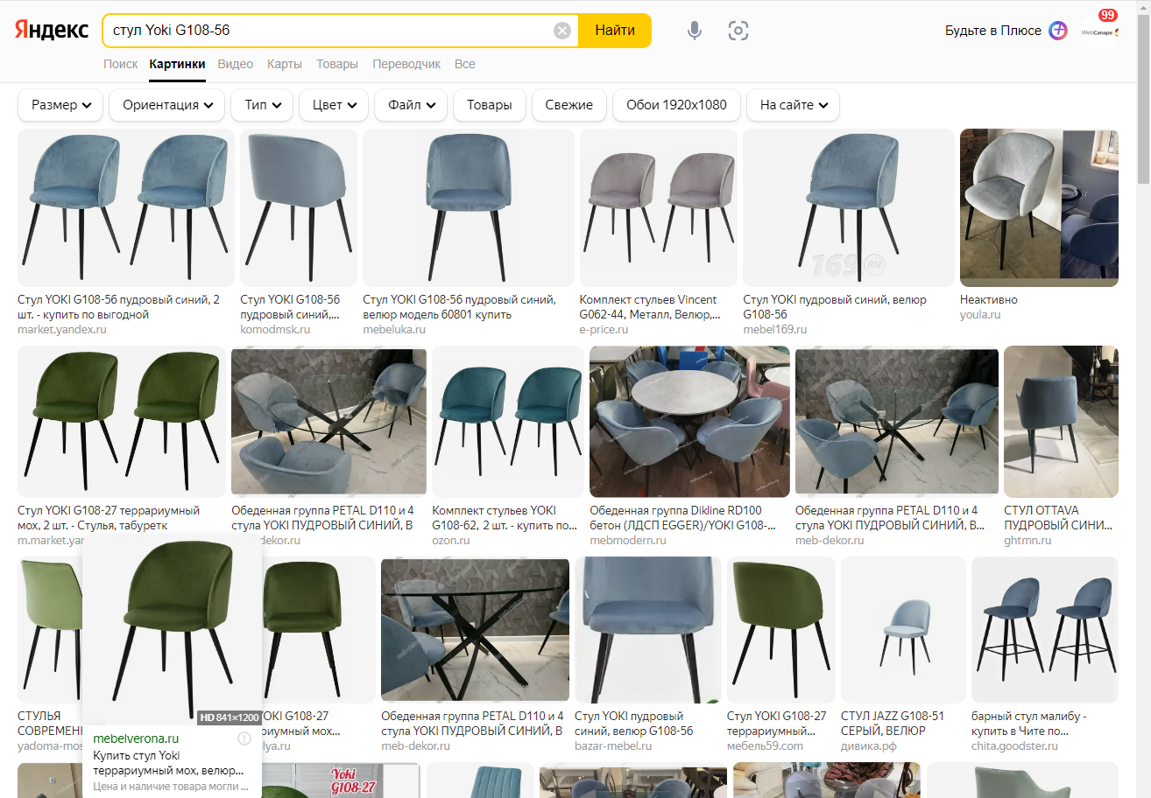Clear the search query text

coord(562,31)
